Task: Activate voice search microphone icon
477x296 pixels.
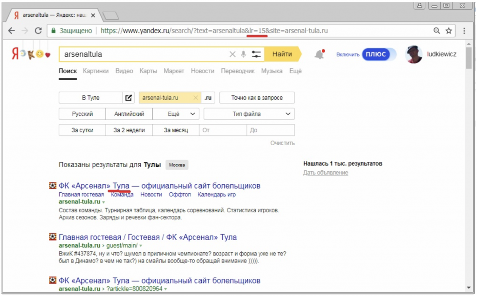Action: (243, 54)
